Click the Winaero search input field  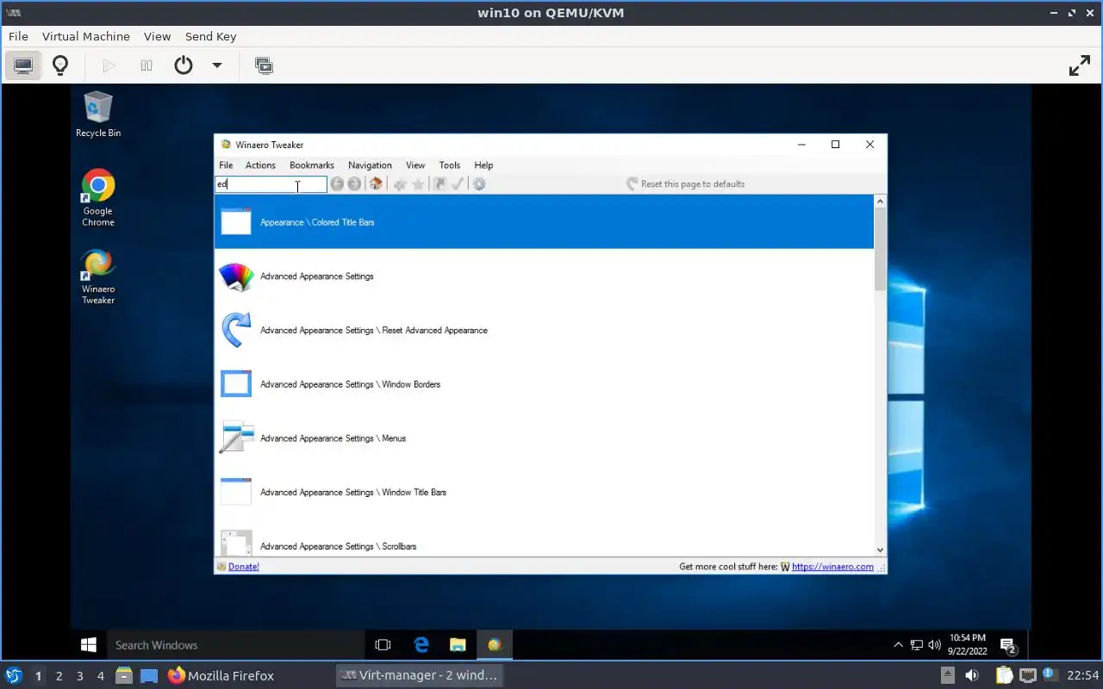click(x=271, y=183)
